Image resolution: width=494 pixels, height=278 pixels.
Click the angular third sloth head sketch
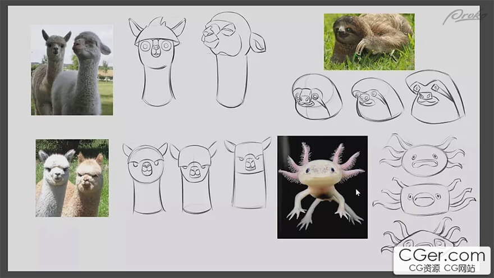[x=436, y=97]
